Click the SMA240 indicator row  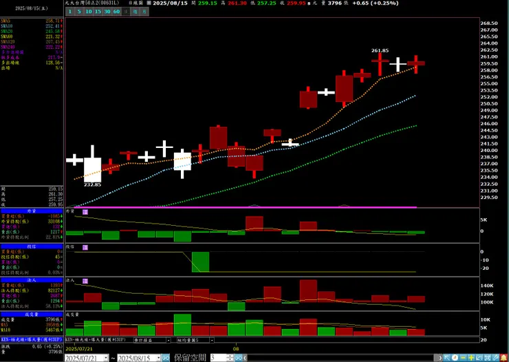click(x=32, y=47)
